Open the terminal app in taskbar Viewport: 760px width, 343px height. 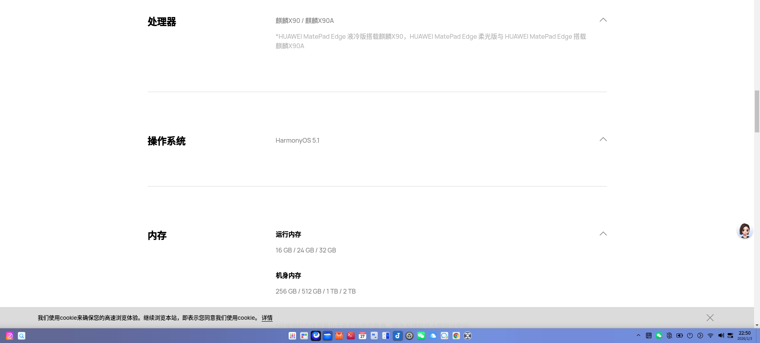(351, 336)
